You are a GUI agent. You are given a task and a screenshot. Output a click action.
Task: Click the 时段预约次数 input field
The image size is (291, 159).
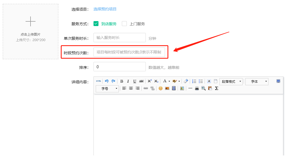[x=129, y=52]
